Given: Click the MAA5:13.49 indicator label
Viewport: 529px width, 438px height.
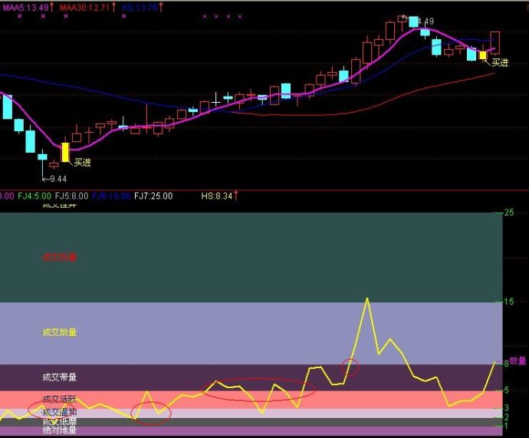Looking at the screenshot, I should (x=25, y=7).
